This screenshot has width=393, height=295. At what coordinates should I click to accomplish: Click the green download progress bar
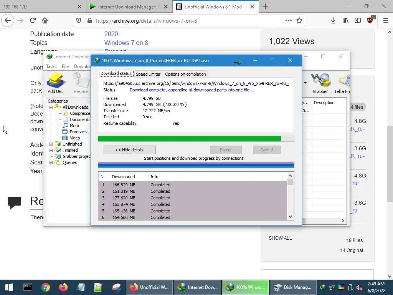click(x=196, y=139)
